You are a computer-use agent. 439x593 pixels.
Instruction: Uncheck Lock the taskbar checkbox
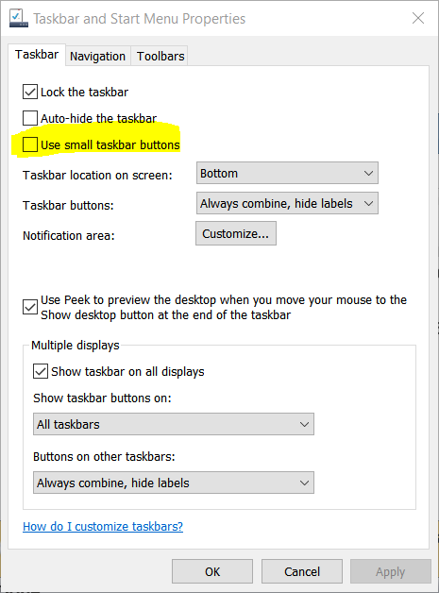coord(30,92)
